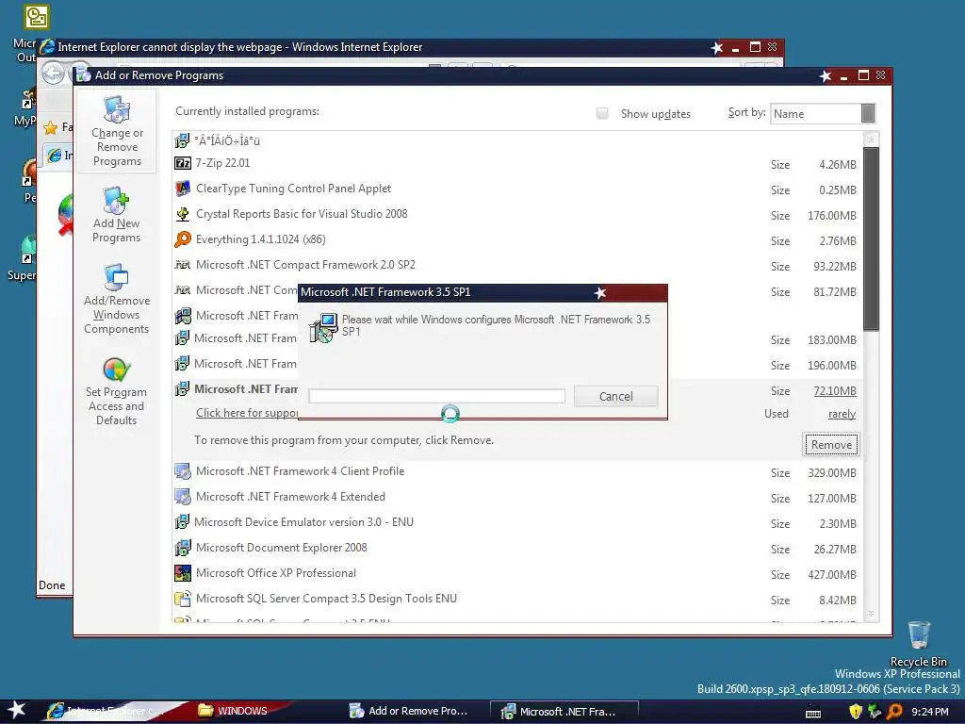Click the SQL Server Compact Design Tools icon

click(183, 599)
